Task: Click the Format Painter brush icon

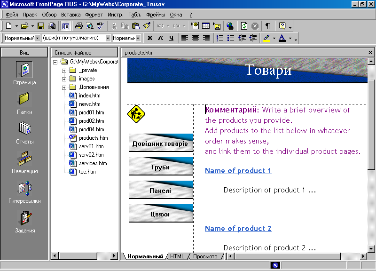Action: [147, 26]
